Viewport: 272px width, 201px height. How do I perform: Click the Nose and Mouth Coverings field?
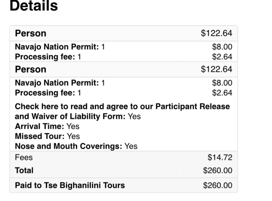(76, 146)
